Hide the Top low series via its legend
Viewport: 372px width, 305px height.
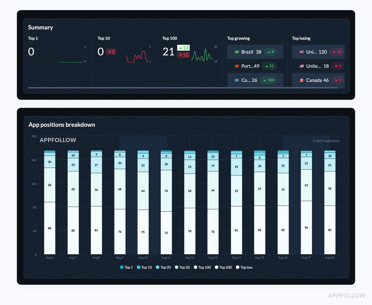tap(244, 267)
